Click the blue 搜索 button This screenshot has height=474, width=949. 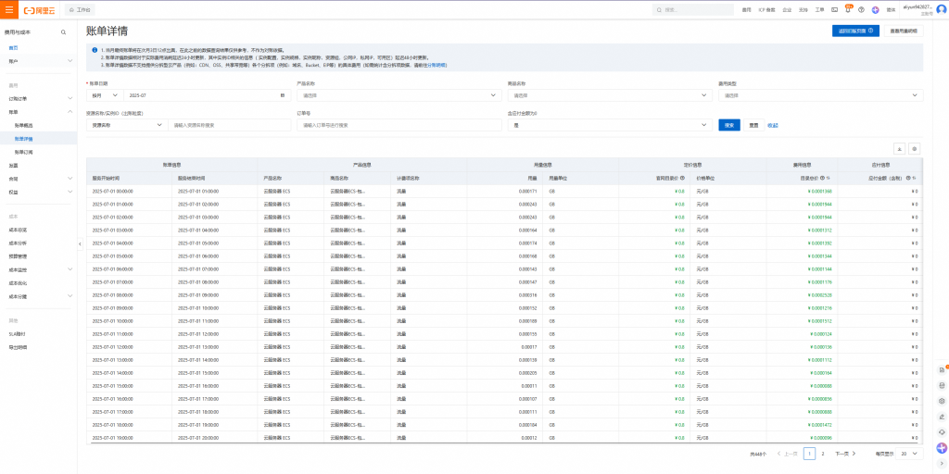tap(728, 125)
